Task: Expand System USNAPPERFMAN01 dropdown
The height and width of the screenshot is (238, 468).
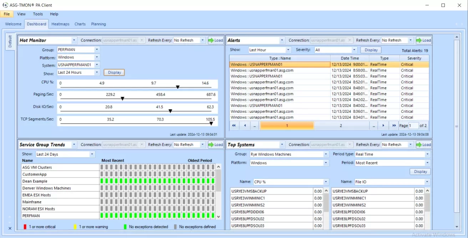Action: tap(97, 65)
